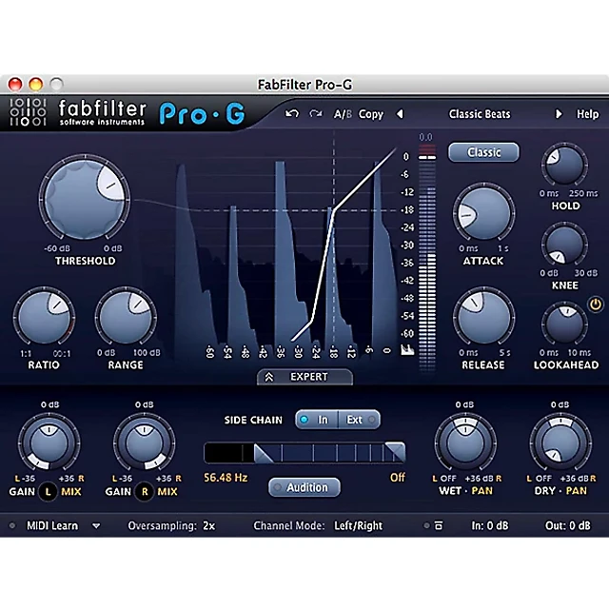The width and height of the screenshot is (609, 609).
Task: Click the undo arrow icon
Action: point(292,114)
